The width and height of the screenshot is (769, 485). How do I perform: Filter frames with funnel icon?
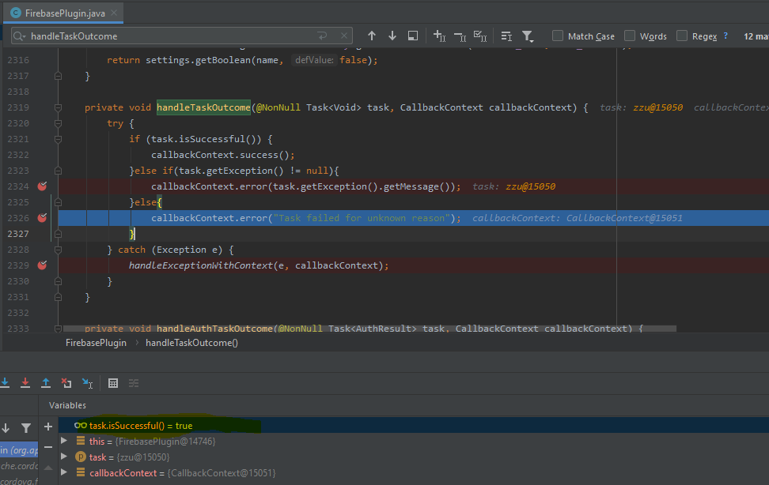26,427
